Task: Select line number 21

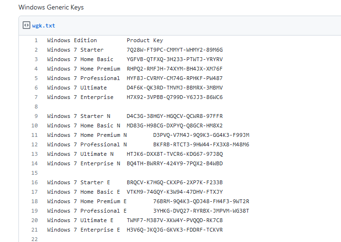Action: pyautogui.click(x=35, y=230)
